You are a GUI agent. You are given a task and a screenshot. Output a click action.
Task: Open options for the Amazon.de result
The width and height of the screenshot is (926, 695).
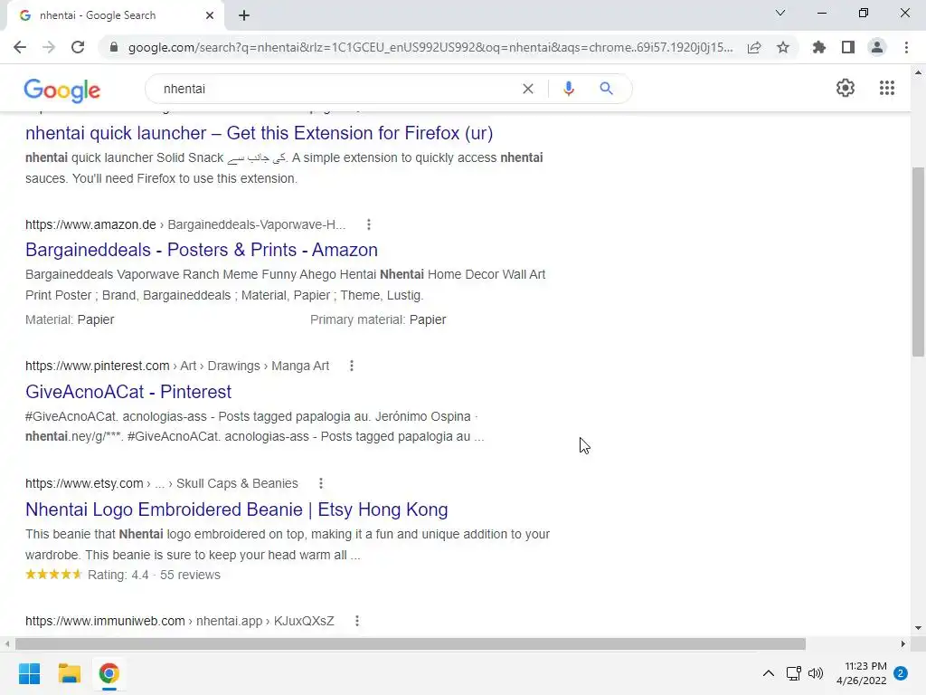[369, 224]
